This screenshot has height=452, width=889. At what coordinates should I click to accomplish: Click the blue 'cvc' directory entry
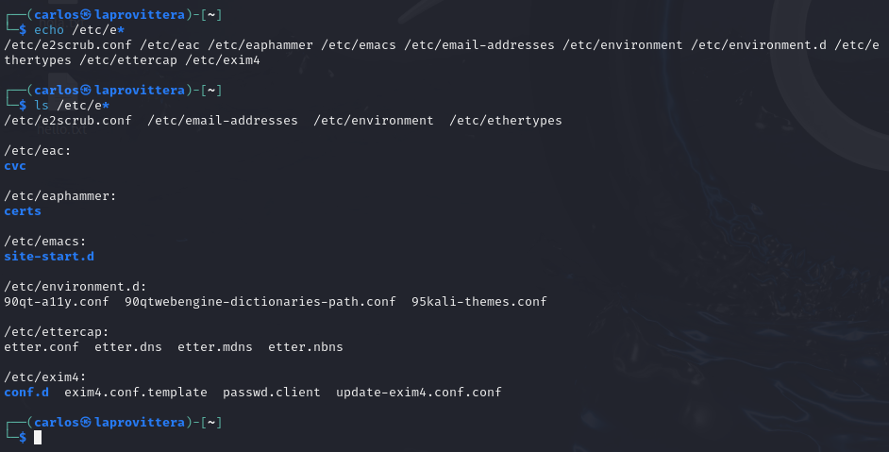15,166
